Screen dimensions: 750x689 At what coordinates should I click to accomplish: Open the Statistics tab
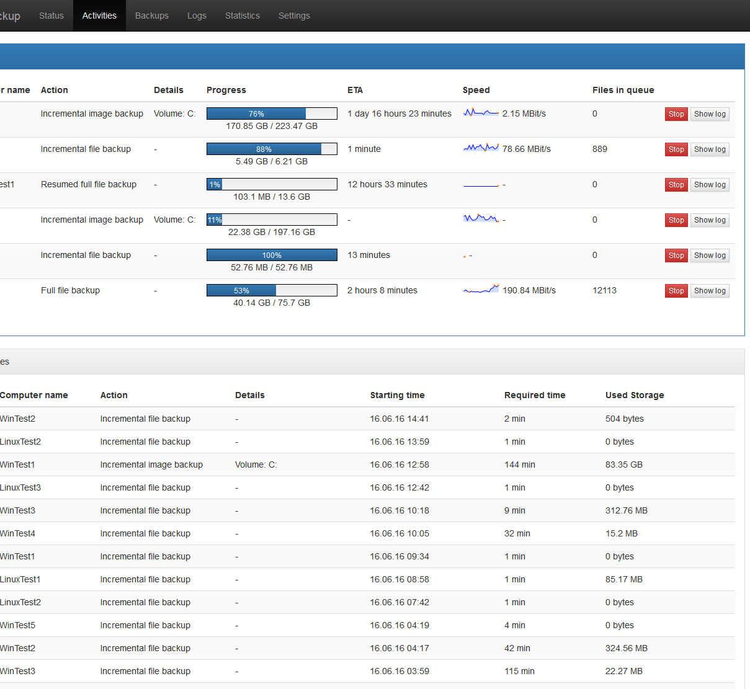tap(243, 16)
